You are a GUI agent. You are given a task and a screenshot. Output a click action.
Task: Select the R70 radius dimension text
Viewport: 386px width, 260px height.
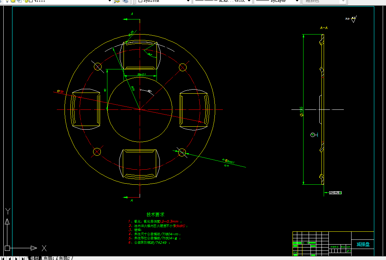click(x=133, y=88)
